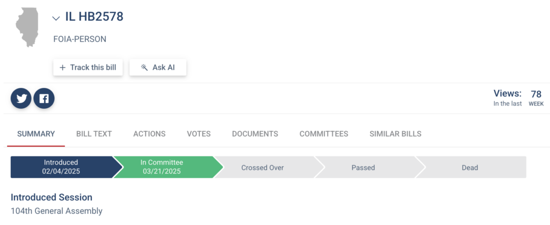Click the Introduced 02/04/2025 progress step
The image size is (550, 225).
(x=61, y=167)
